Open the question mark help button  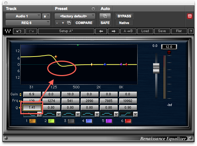click(x=191, y=31)
